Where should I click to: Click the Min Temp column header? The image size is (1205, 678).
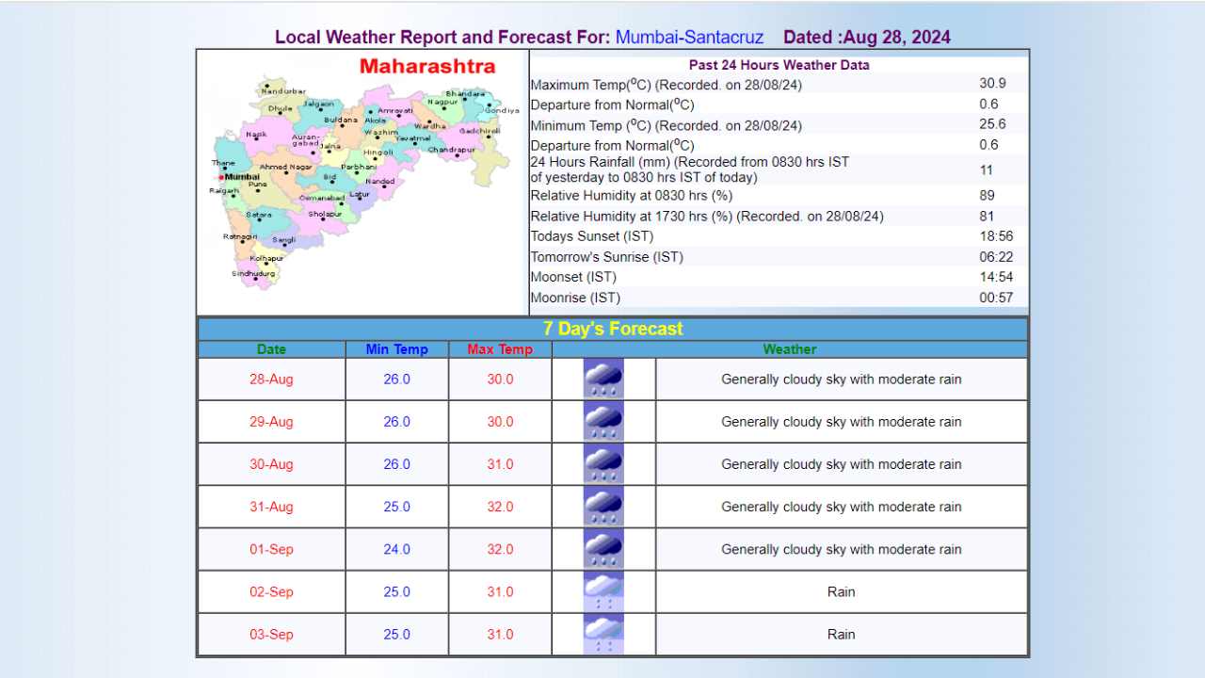[x=396, y=349]
